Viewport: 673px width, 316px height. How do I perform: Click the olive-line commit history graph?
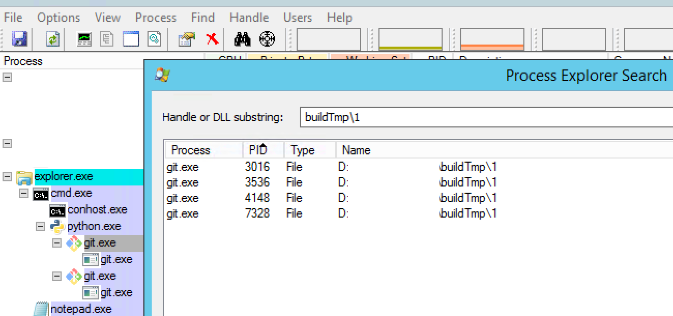pyautogui.click(x=411, y=39)
